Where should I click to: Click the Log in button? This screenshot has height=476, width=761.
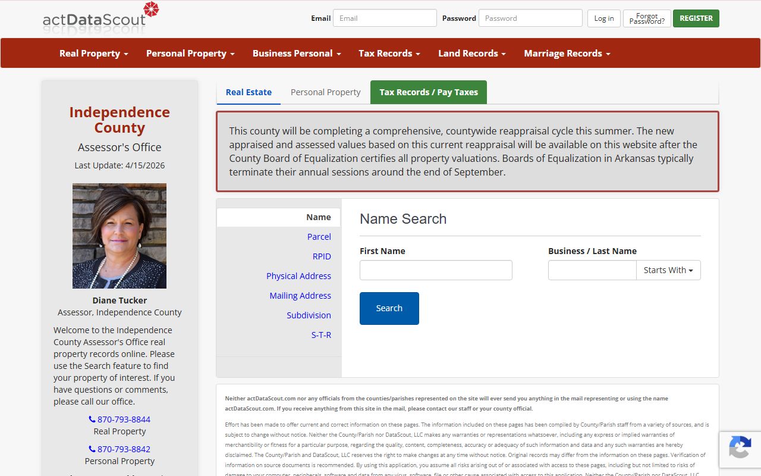pyautogui.click(x=604, y=18)
